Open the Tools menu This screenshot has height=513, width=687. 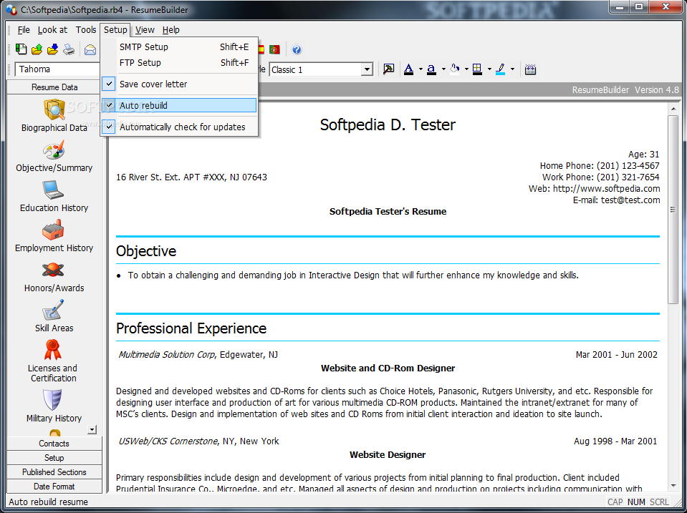coord(86,30)
